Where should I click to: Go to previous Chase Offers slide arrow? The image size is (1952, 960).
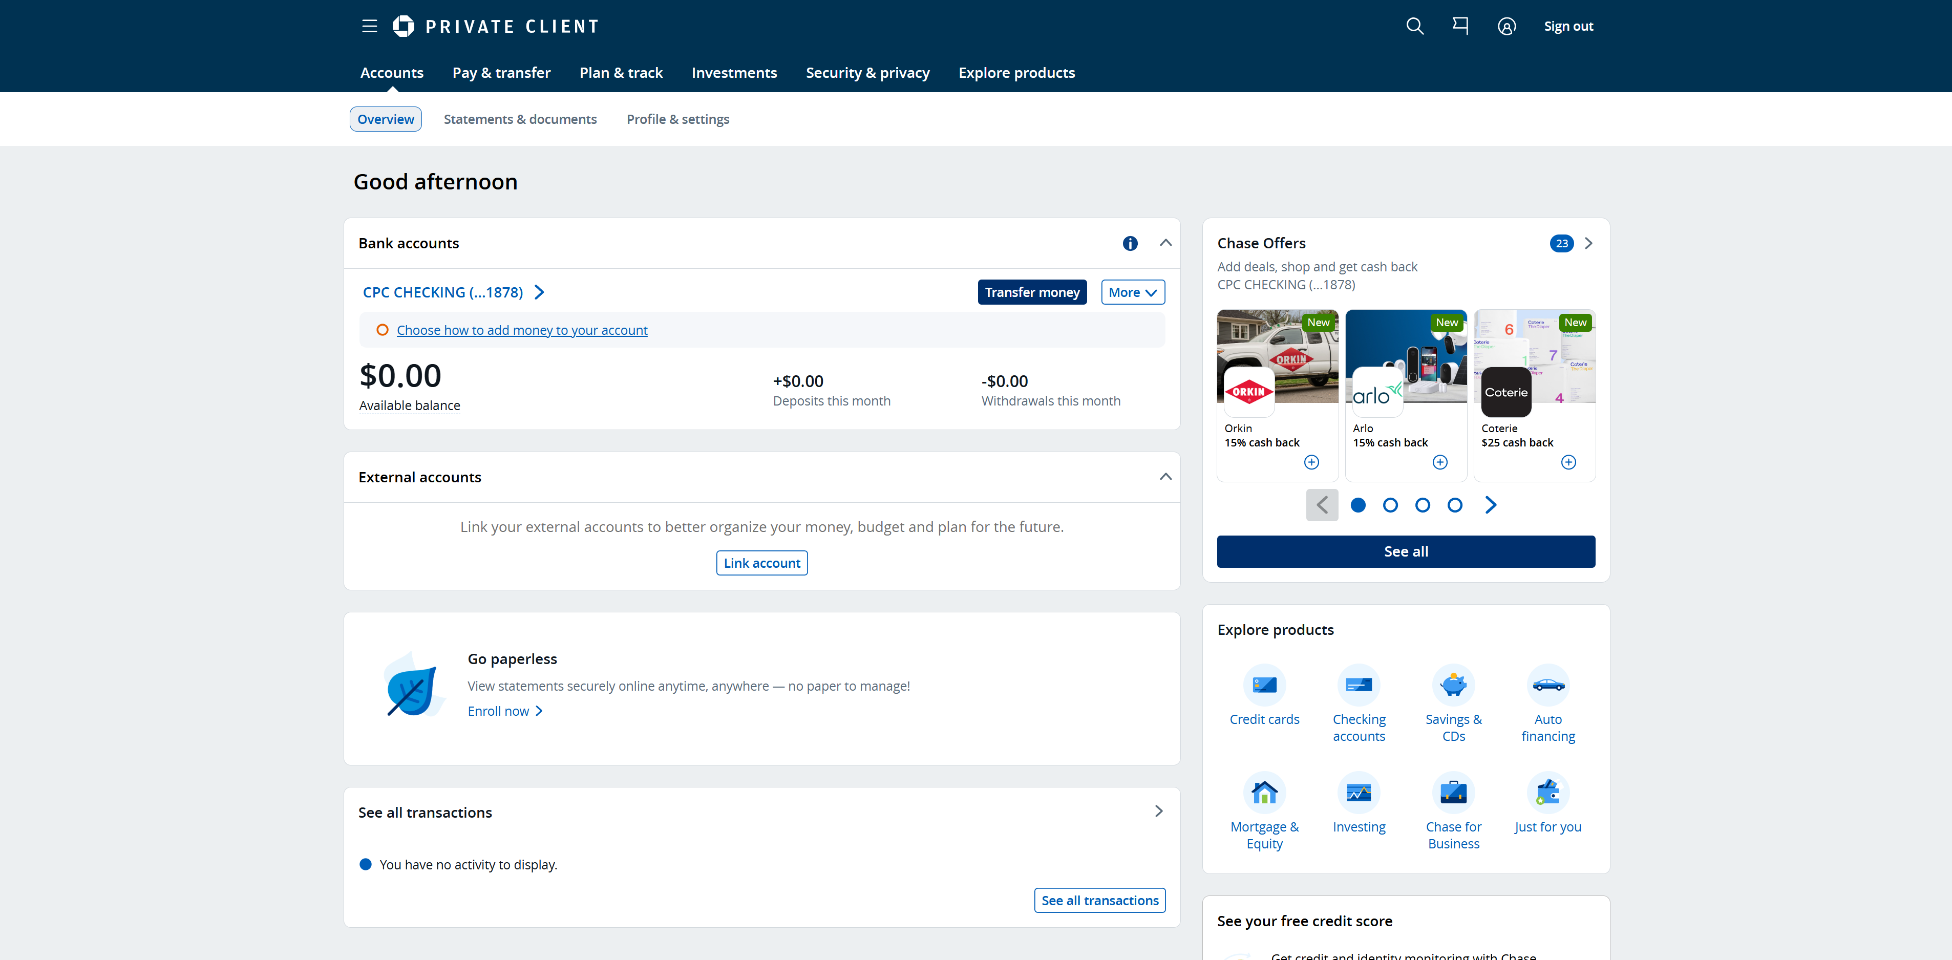tap(1322, 505)
